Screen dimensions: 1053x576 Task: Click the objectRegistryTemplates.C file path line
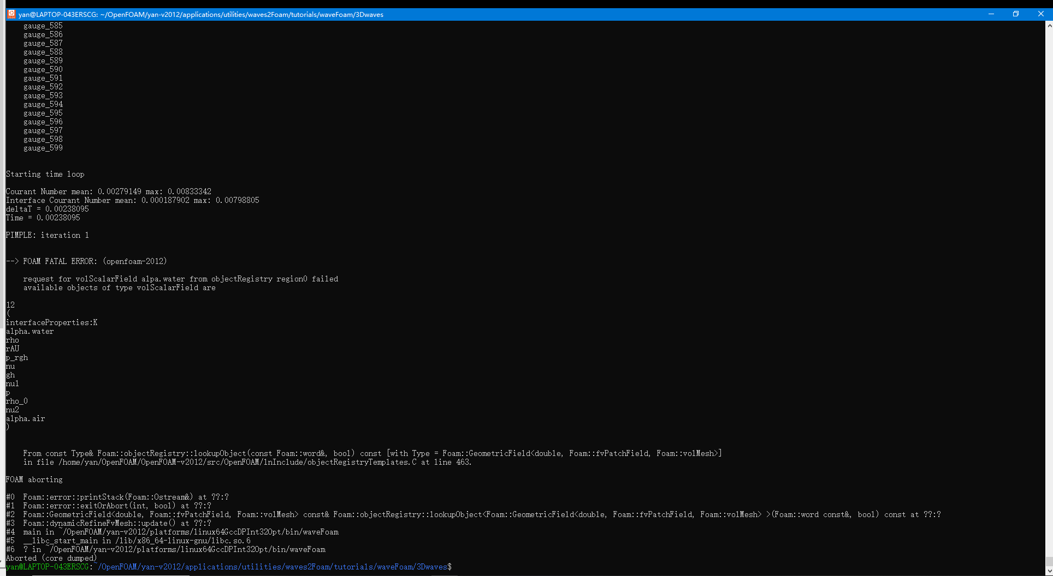(x=247, y=462)
